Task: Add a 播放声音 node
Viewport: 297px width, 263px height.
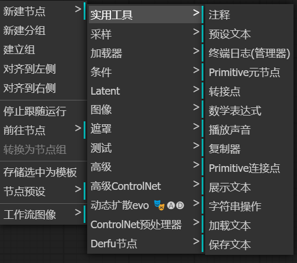Action: (x=249, y=129)
